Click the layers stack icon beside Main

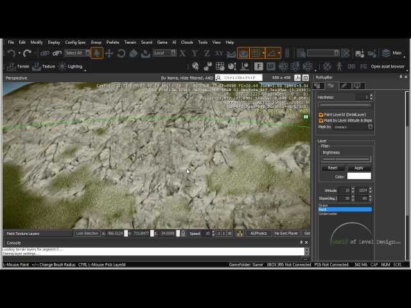(x=386, y=53)
